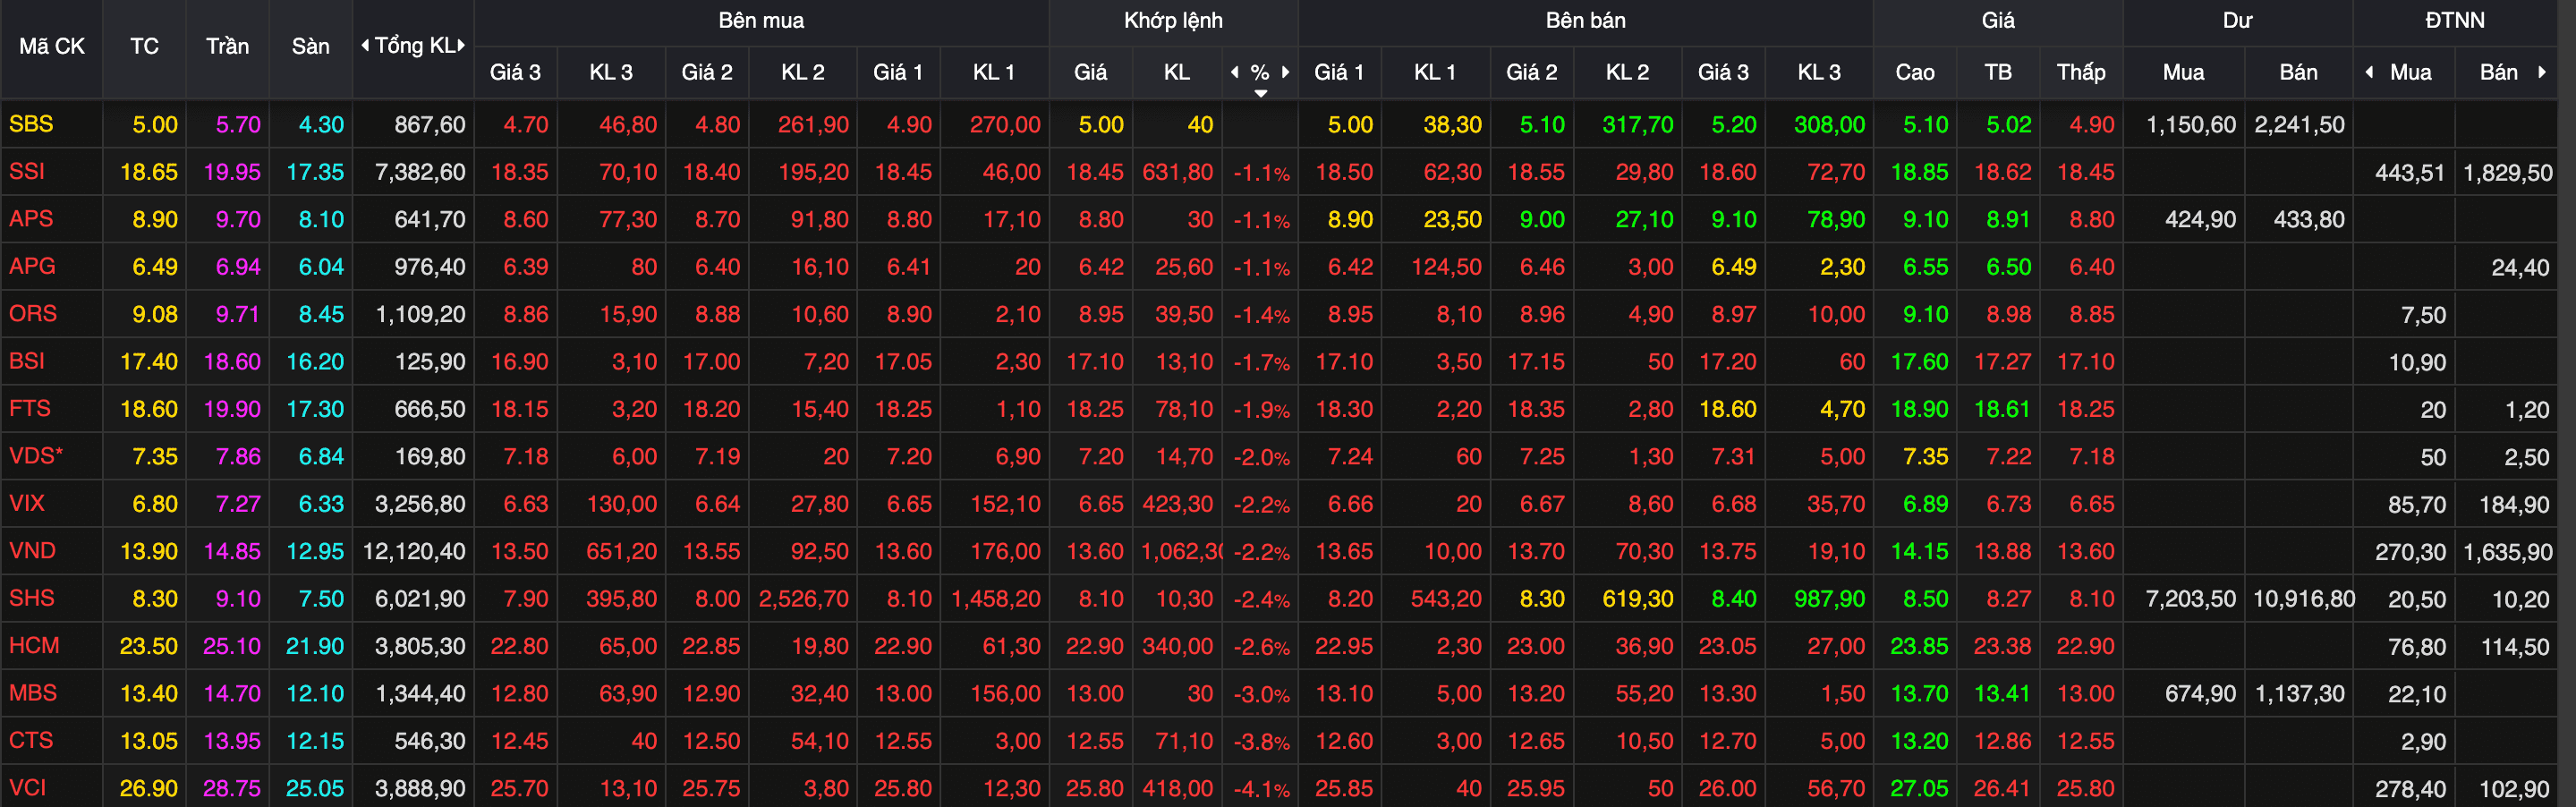Sort by the Mã CK column header
2576x807 pixels.
click(52, 46)
